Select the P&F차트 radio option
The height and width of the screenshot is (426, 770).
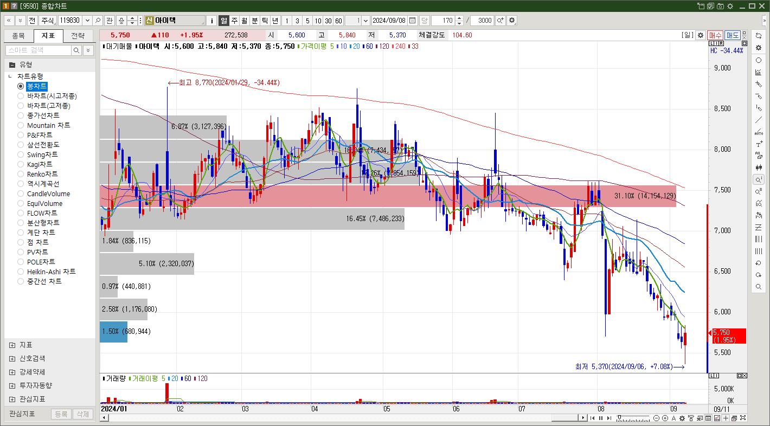[x=21, y=135]
